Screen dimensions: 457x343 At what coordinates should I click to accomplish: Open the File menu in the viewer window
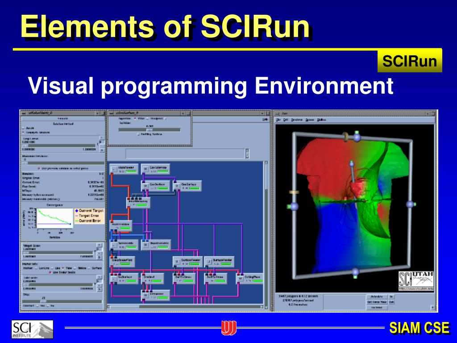point(278,120)
